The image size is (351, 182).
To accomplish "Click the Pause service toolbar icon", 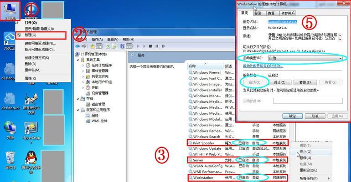I will tap(157, 46).
